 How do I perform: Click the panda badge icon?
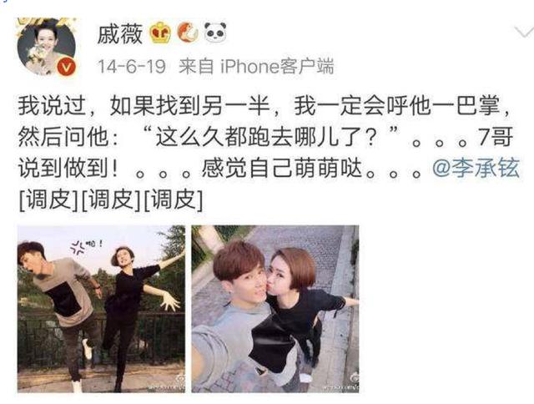[215, 33]
